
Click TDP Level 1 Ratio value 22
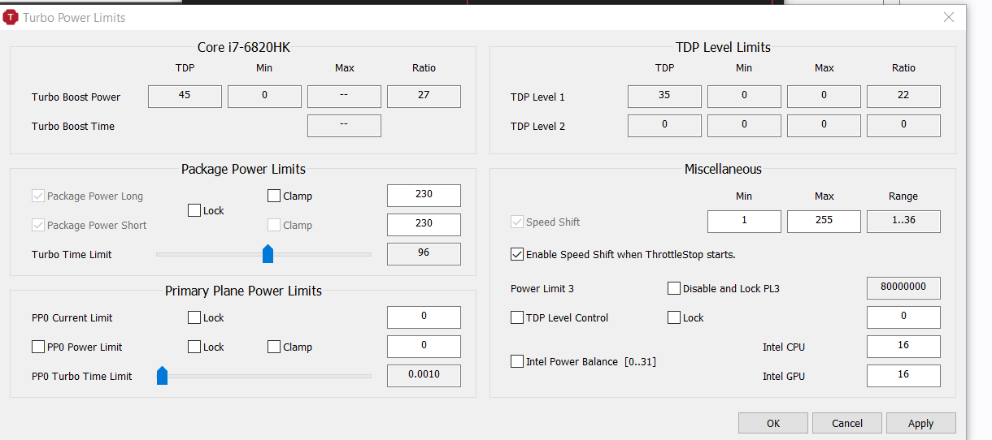[x=903, y=96]
